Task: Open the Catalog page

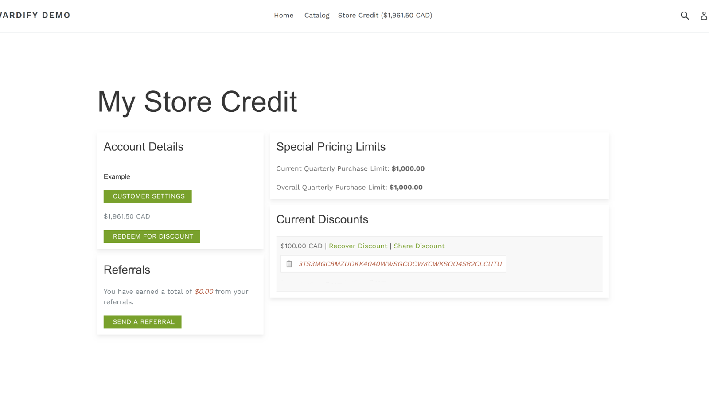Action: pyautogui.click(x=316, y=15)
